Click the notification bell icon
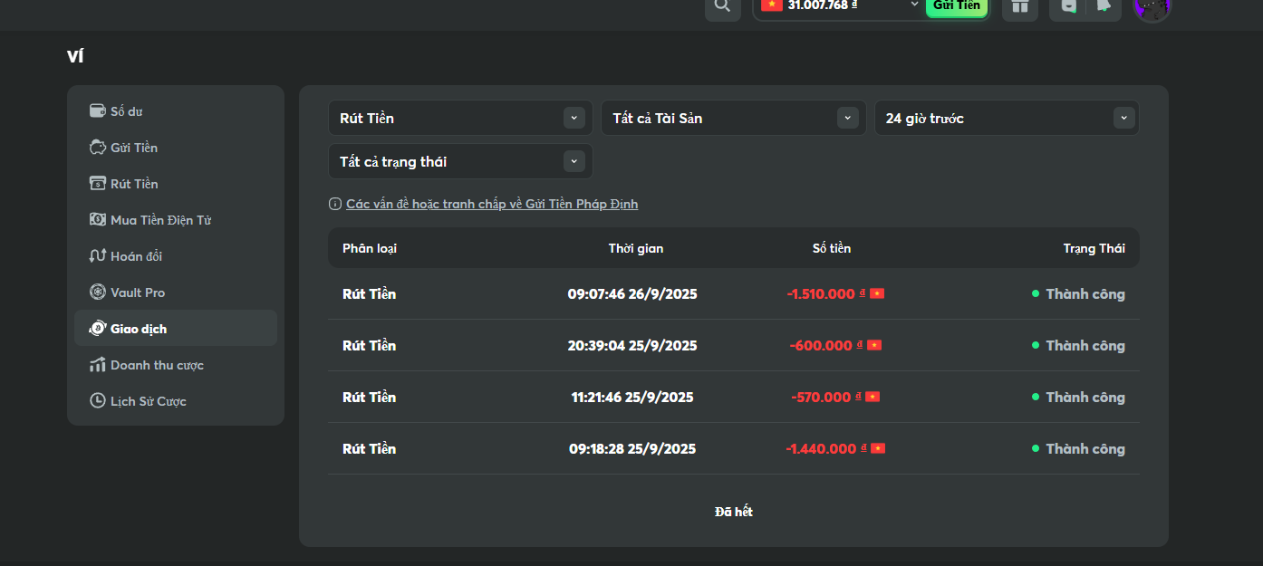 (1103, 6)
